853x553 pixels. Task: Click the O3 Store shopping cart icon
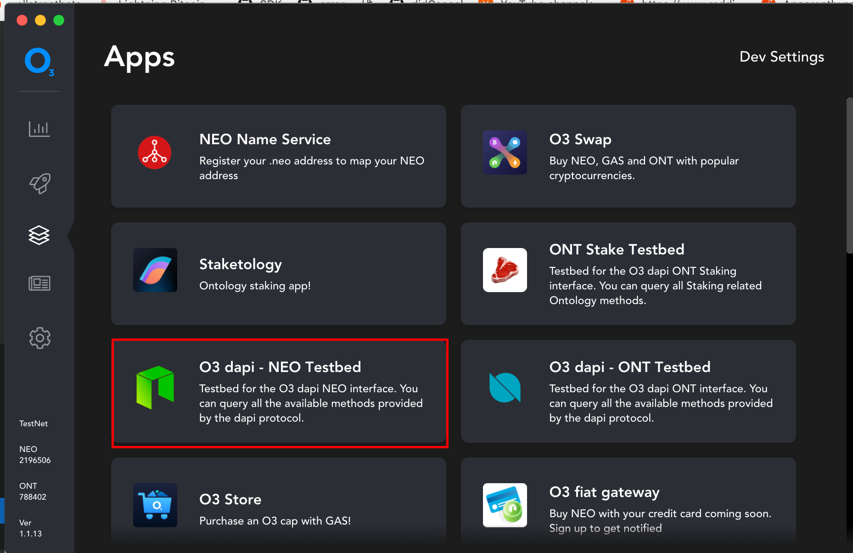tap(155, 505)
